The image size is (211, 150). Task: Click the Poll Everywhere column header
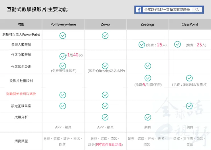coord(63,24)
